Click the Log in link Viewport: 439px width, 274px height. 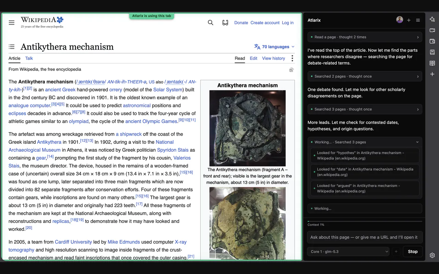288,23
